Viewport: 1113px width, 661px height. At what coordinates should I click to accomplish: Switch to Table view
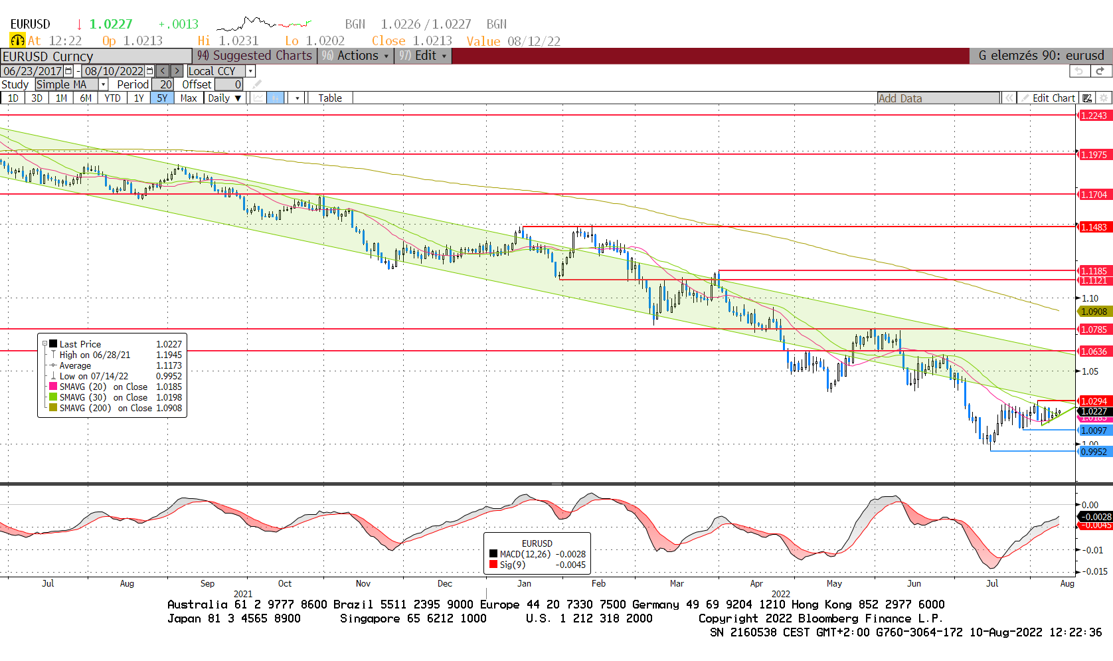330,98
